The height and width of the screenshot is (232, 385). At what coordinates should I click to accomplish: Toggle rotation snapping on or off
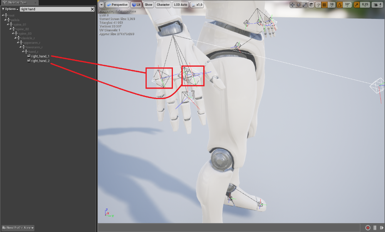click(340, 5)
